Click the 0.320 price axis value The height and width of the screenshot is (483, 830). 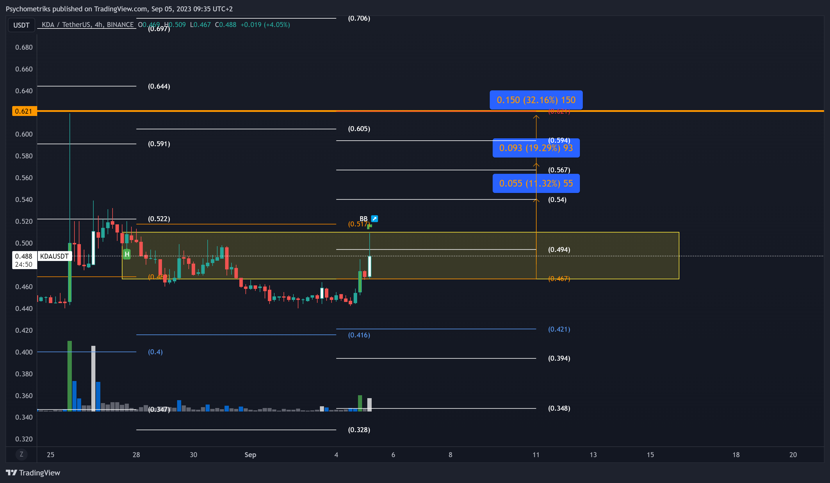tap(24, 439)
